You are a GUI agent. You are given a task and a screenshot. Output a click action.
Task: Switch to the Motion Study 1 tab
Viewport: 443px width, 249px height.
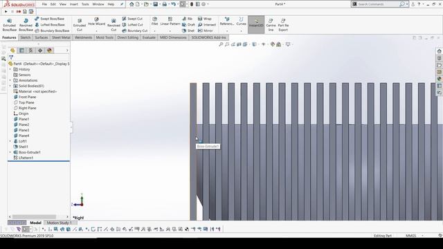pyautogui.click(x=59, y=223)
